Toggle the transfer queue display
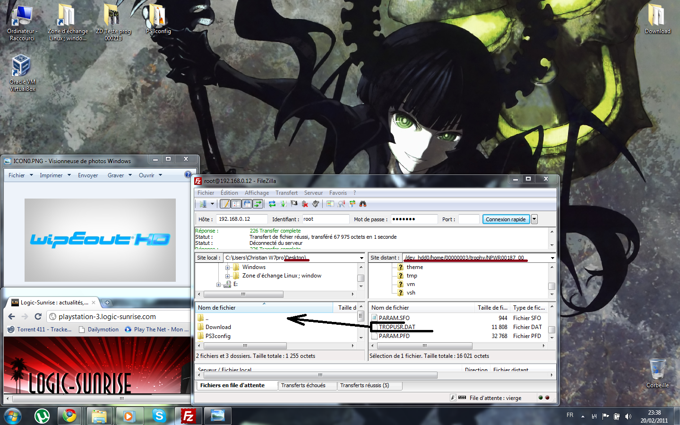This screenshot has width=680, height=425. click(x=258, y=204)
